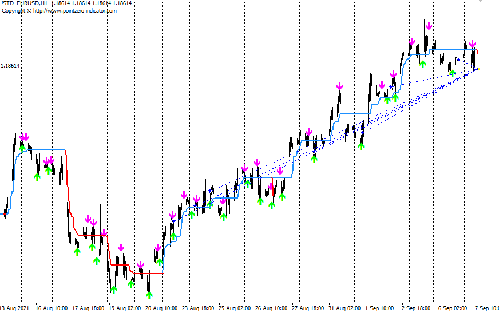Click the 13 Aug 2021 date label
The height and width of the screenshot is (313, 499).
16,308
